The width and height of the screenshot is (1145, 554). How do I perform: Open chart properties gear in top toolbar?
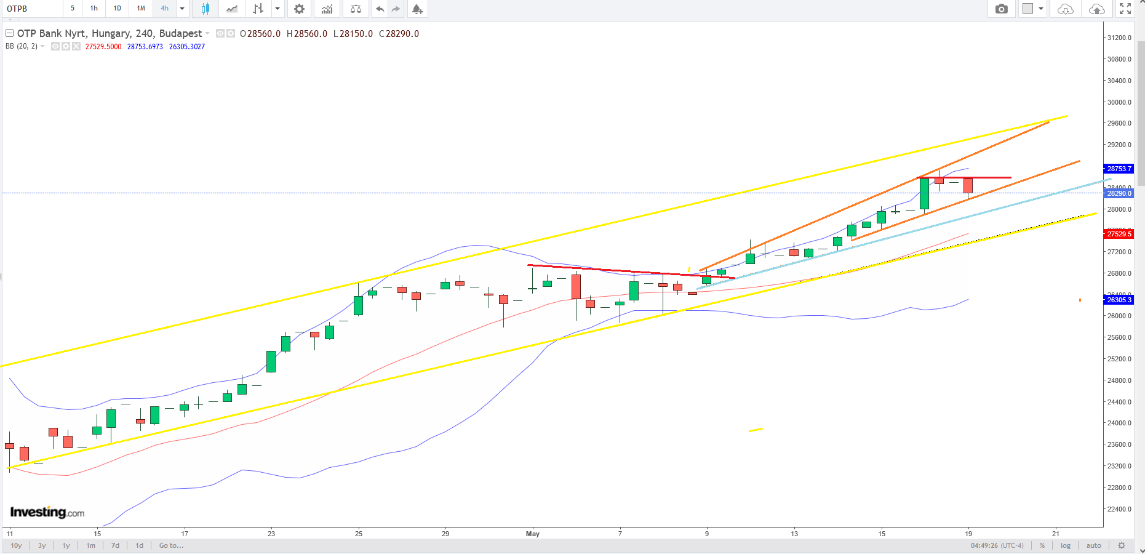tap(299, 9)
